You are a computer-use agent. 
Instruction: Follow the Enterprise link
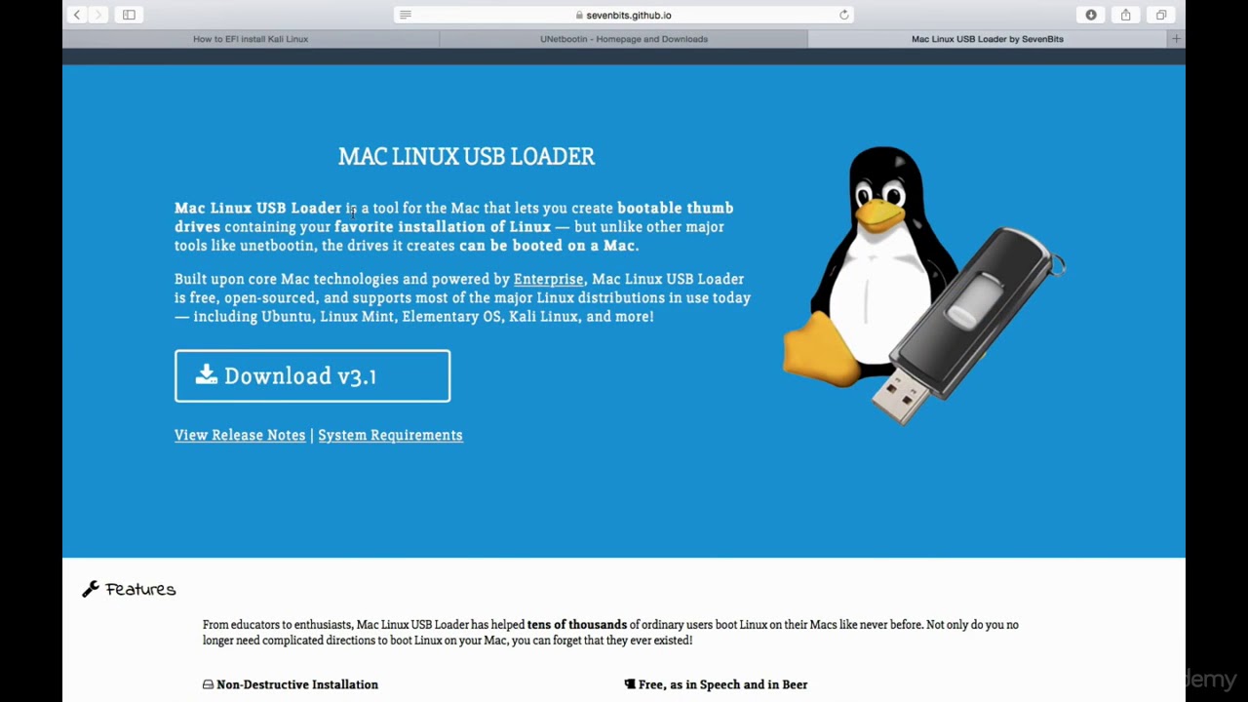pos(548,279)
